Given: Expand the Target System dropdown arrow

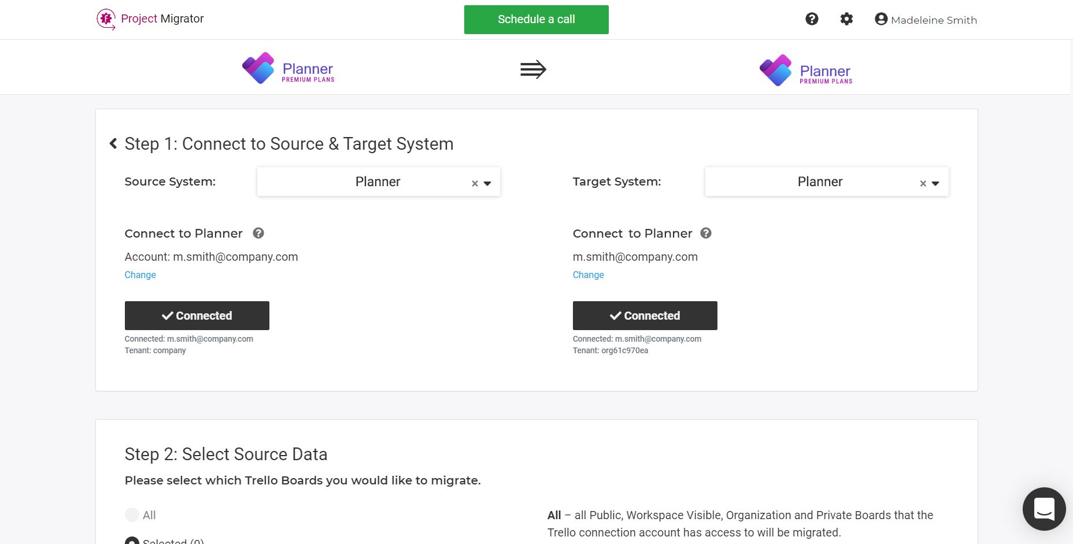Looking at the screenshot, I should (935, 183).
